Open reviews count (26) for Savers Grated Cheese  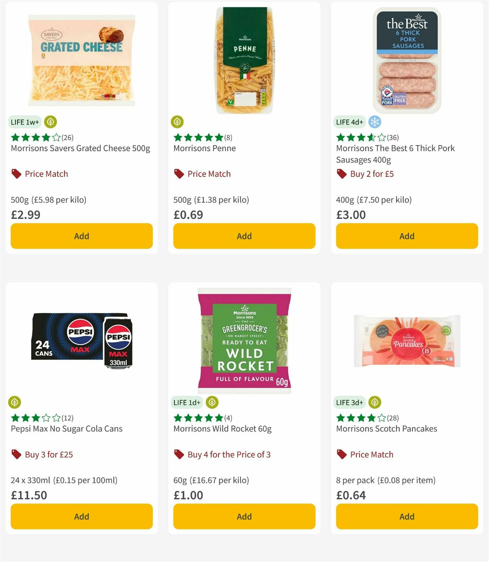click(68, 137)
